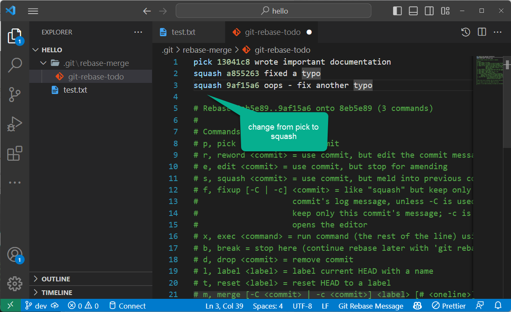Toggle the bottom panel layout
The image size is (511, 312).
(413, 11)
